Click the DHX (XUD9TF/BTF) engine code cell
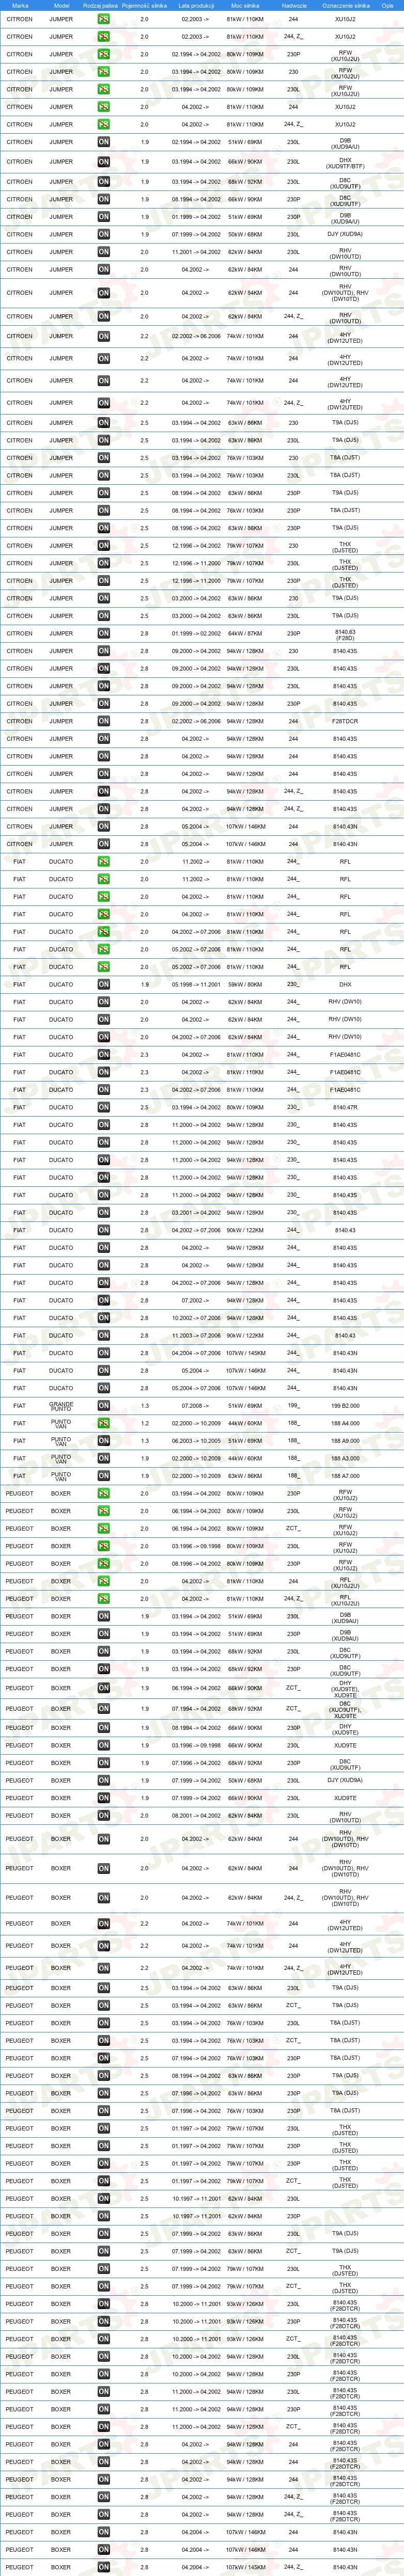The width and height of the screenshot is (404, 2576). tap(345, 162)
